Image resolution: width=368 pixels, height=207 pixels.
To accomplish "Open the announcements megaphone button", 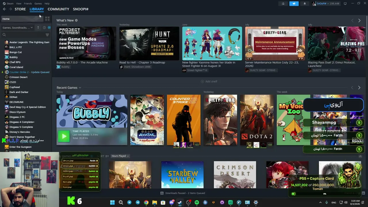I will tap(294, 3).
